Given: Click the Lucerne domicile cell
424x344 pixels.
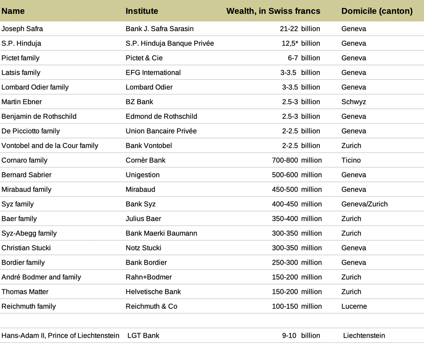Looking at the screenshot, I should [354, 306].
